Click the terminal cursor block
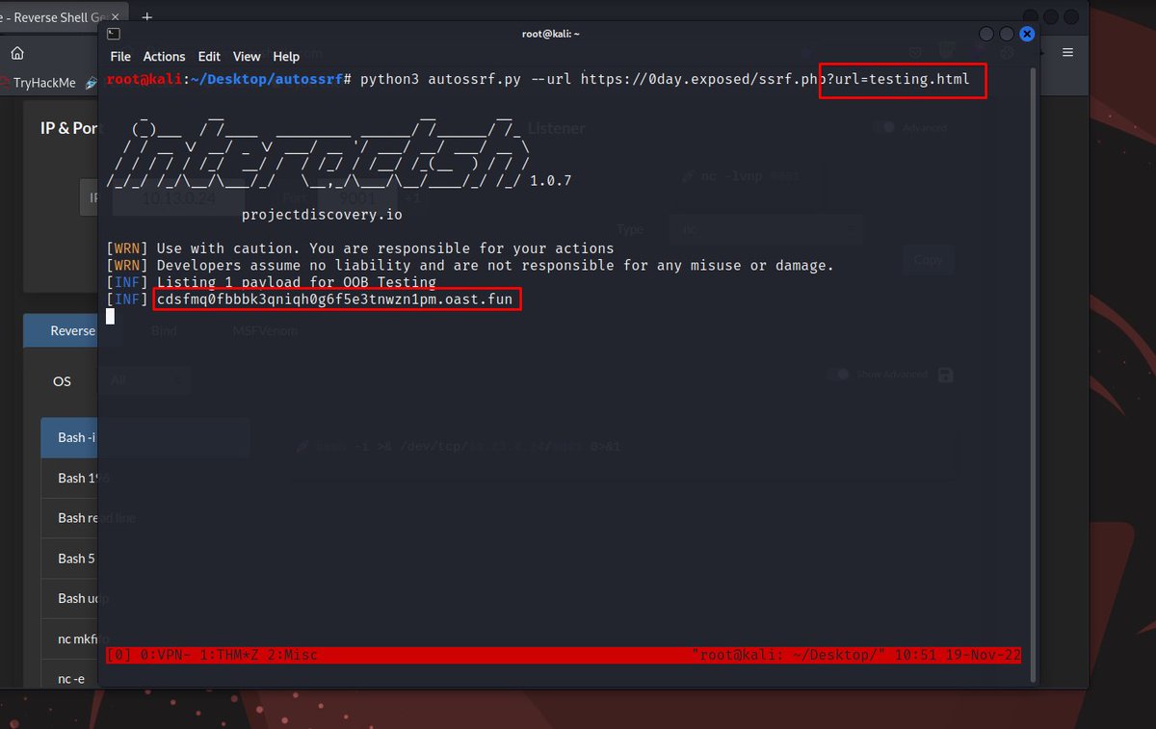Screen dimensions: 1156x729 [x=111, y=317]
